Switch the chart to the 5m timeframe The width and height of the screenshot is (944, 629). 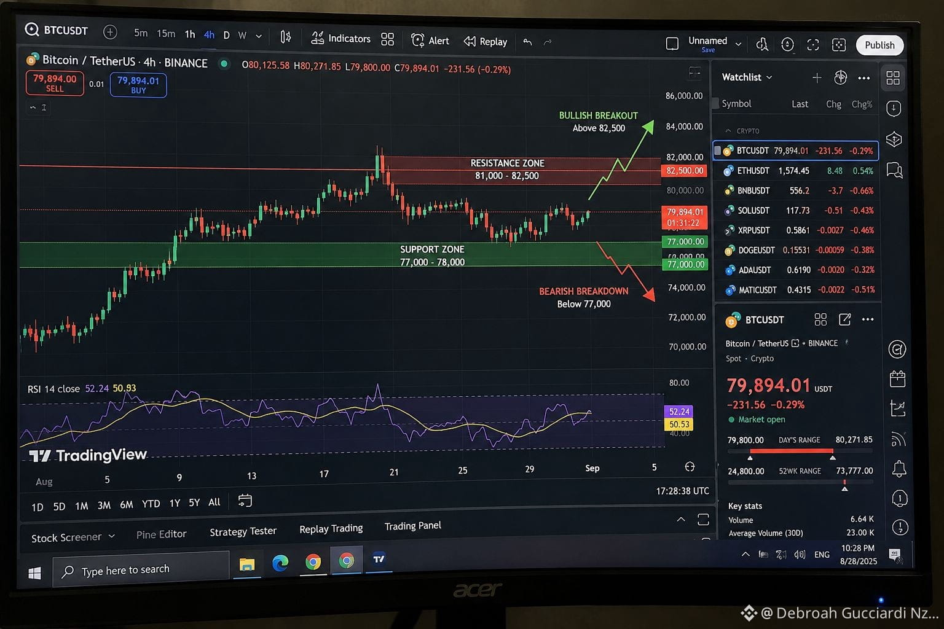click(x=141, y=33)
